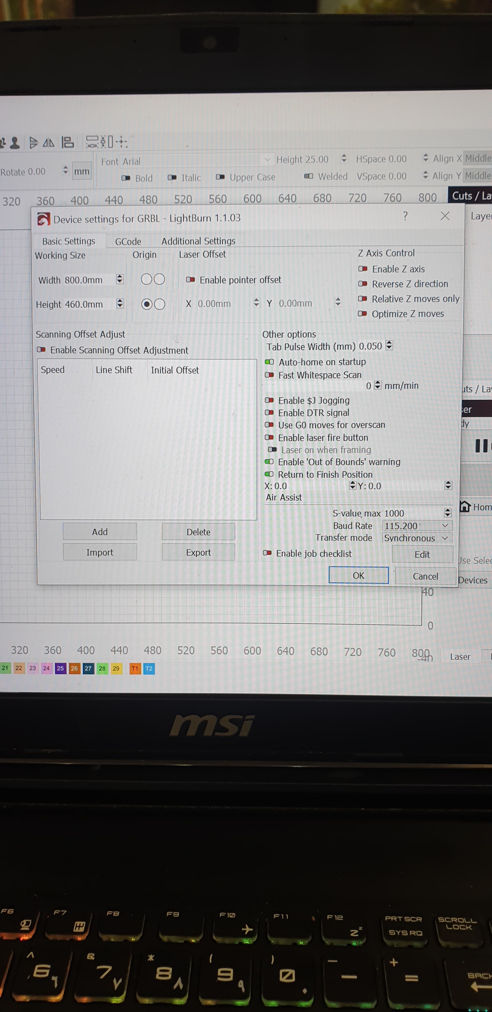Click the Align Left Edges icon
The width and height of the screenshot is (492, 1012).
click(x=68, y=142)
